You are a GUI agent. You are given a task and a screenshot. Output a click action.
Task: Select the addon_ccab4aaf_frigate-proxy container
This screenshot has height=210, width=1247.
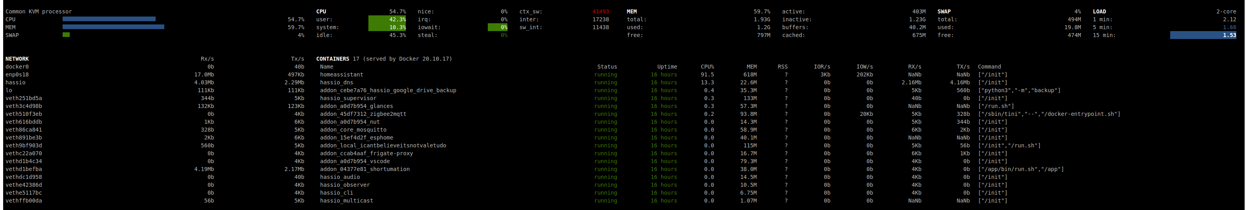[x=366, y=153]
